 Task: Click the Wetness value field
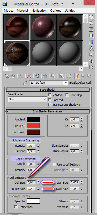pos(74,207)
